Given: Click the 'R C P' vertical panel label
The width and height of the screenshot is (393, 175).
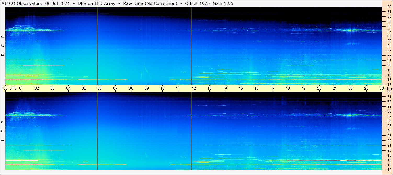Looking at the screenshot, I should 3,46.
